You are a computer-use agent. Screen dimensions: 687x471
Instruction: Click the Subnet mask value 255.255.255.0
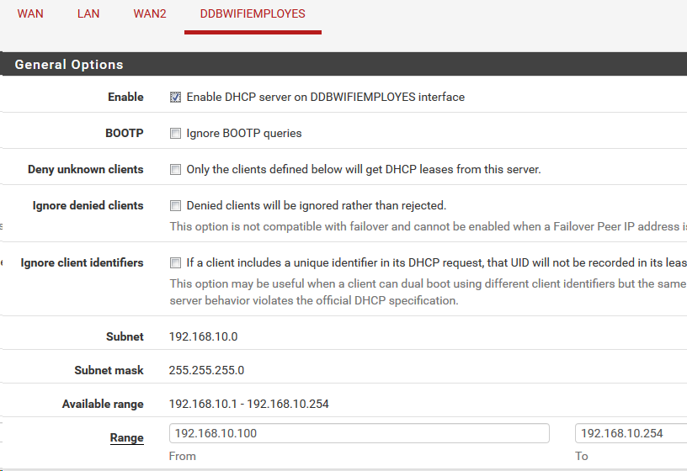(207, 370)
